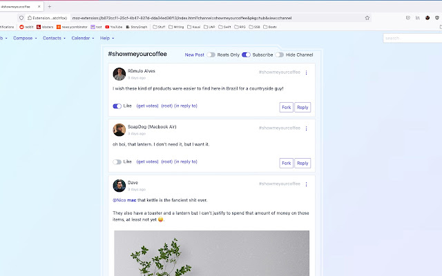Viewport: 442px width, 276px height.
Task: Click the round avatar extension icon in the toolbar
Action: point(427,18)
